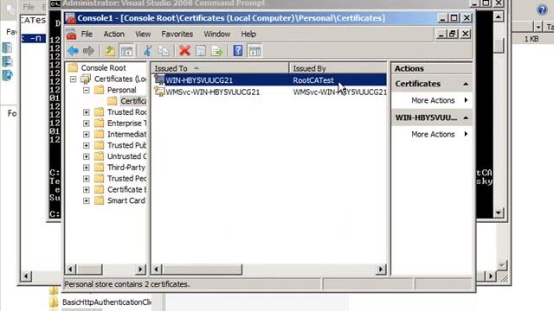Click the red Delete X toolbar icon
The height and width of the screenshot is (311, 554).
184,51
